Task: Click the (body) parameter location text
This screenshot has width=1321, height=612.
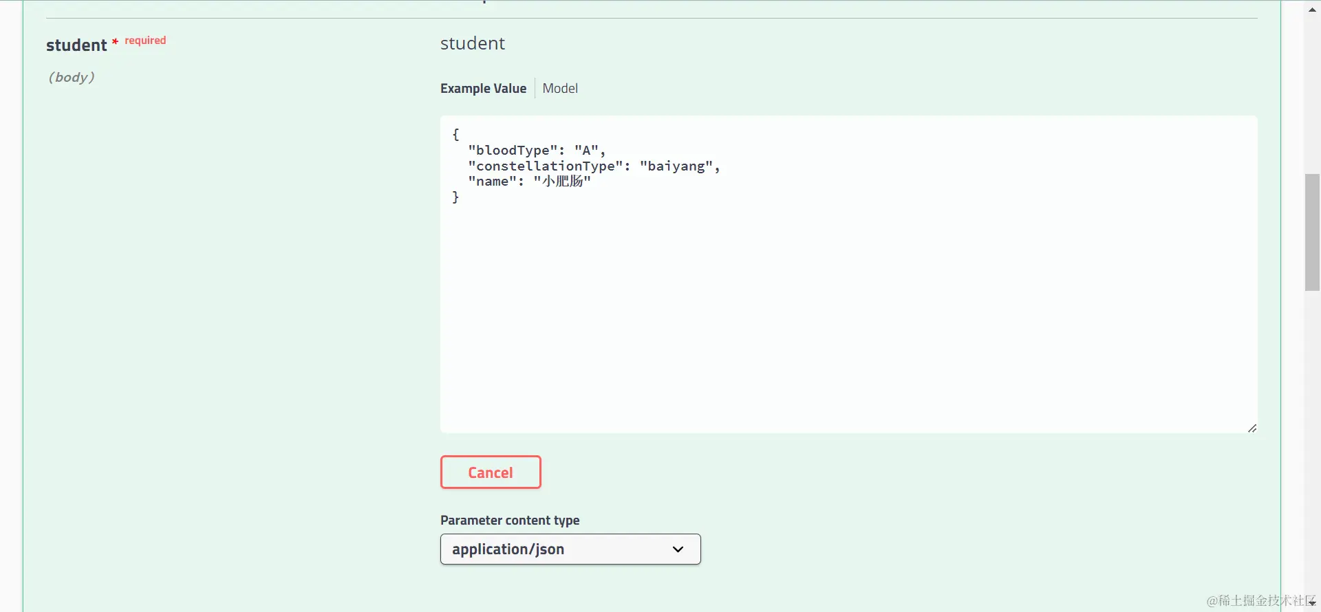Action: (72, 77)
